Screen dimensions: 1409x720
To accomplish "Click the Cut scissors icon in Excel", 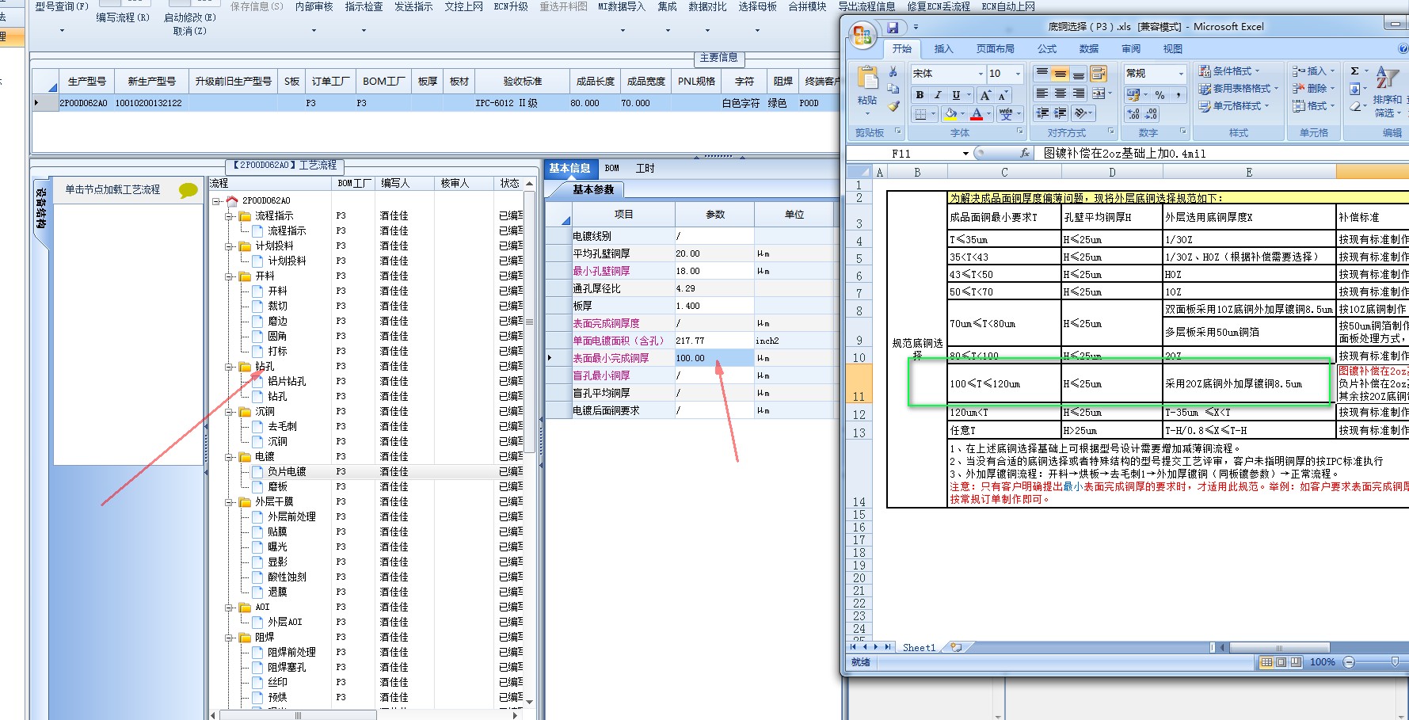I will tap(893, 71).
